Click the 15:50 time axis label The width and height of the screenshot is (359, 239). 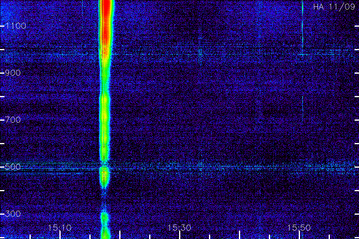click(x=299, y=228)
